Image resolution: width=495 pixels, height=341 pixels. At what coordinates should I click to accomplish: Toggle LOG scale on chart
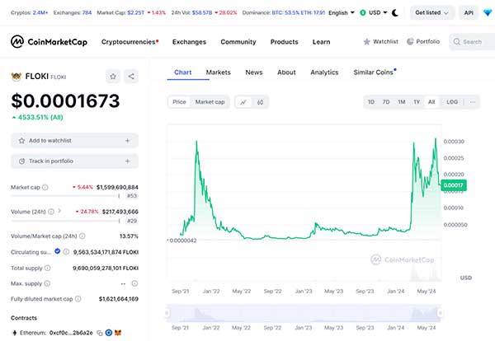click(452, 102)
